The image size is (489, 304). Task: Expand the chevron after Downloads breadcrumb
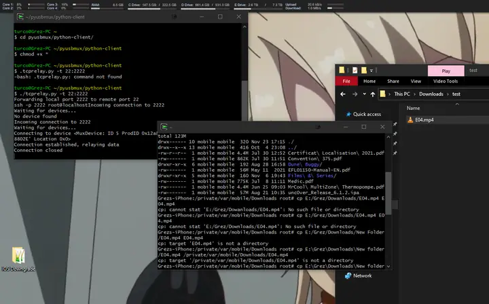(448, 94)
